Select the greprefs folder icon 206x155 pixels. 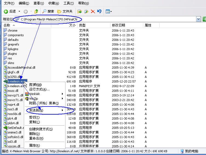pos(5,44)
